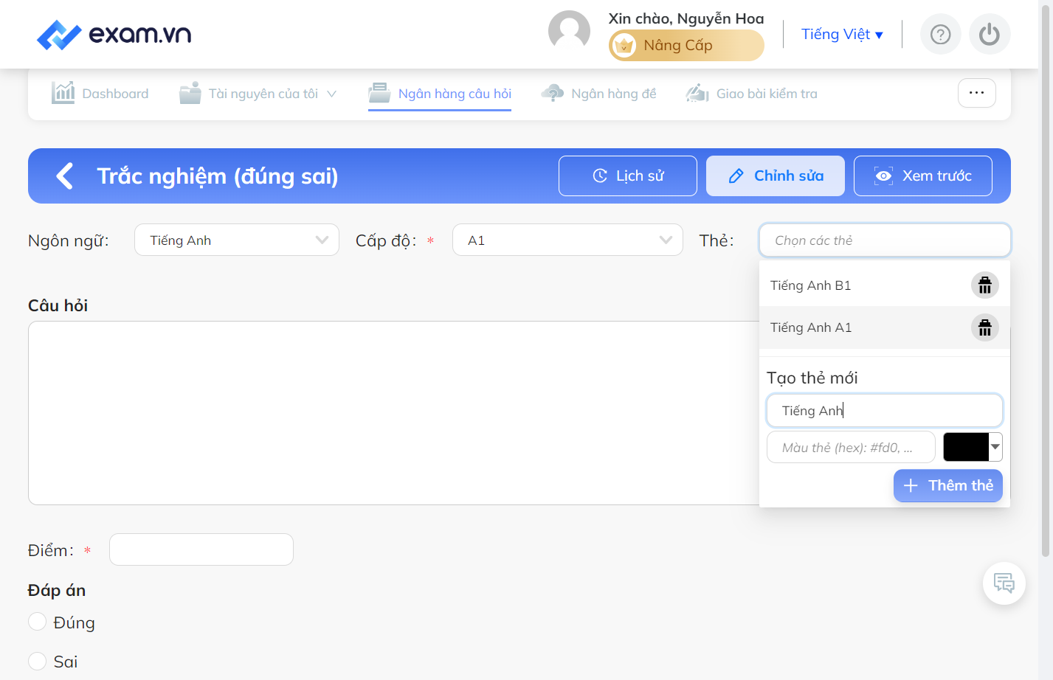Click the Điểm score input field
Image resolution: width=1053 pixels, height=680 pixels.
coord(201,549)
